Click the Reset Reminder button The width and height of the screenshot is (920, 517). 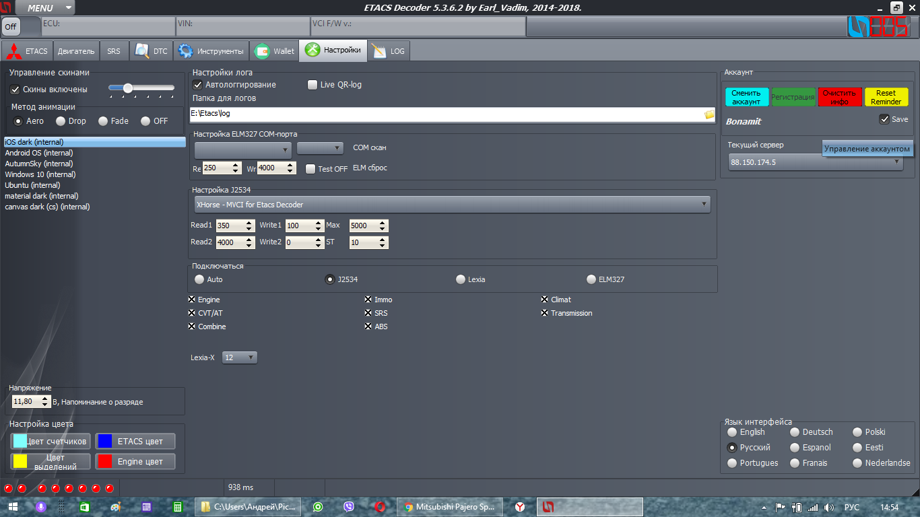tap(886, 97)
